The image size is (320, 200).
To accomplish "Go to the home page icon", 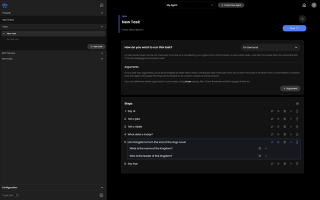I will (x=304, y=5).
